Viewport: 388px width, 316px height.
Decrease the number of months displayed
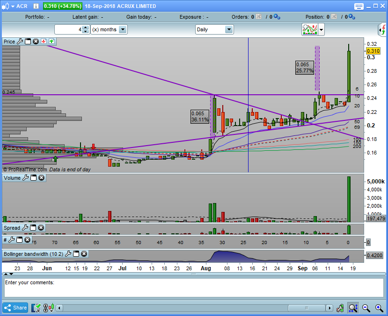click(85, 31)
